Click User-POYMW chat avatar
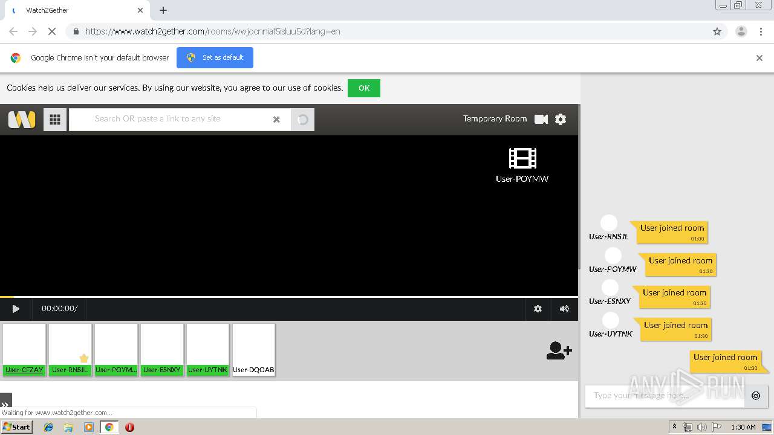The width and height of the screenshot is (774, 435). click(613, 256)
